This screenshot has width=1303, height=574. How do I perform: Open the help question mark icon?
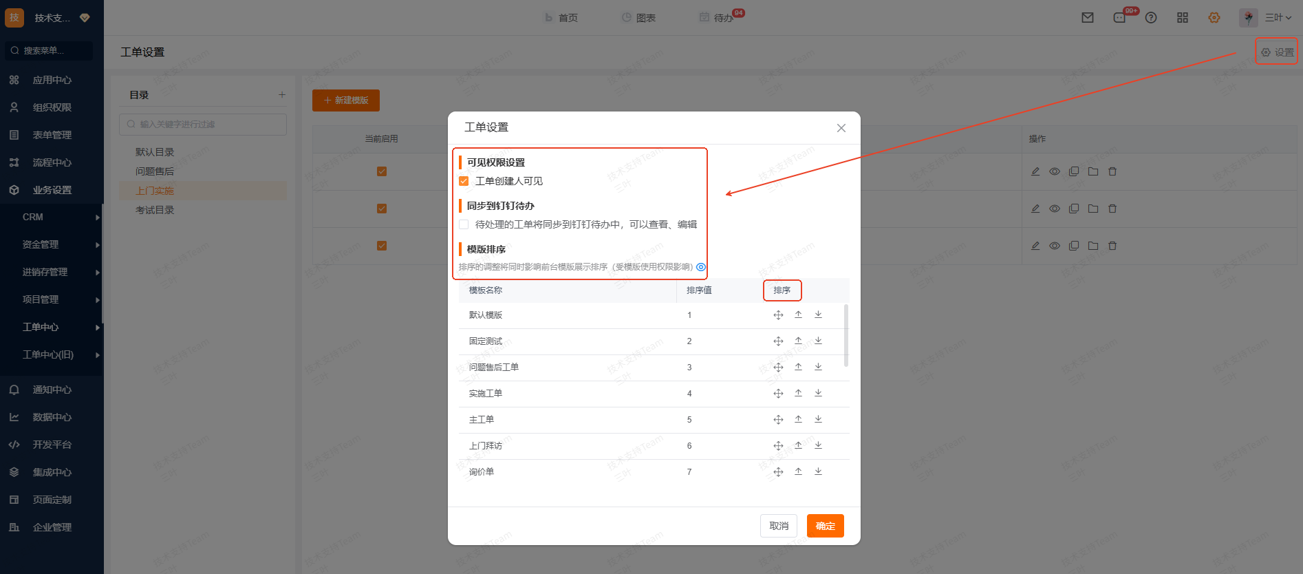1151,18
